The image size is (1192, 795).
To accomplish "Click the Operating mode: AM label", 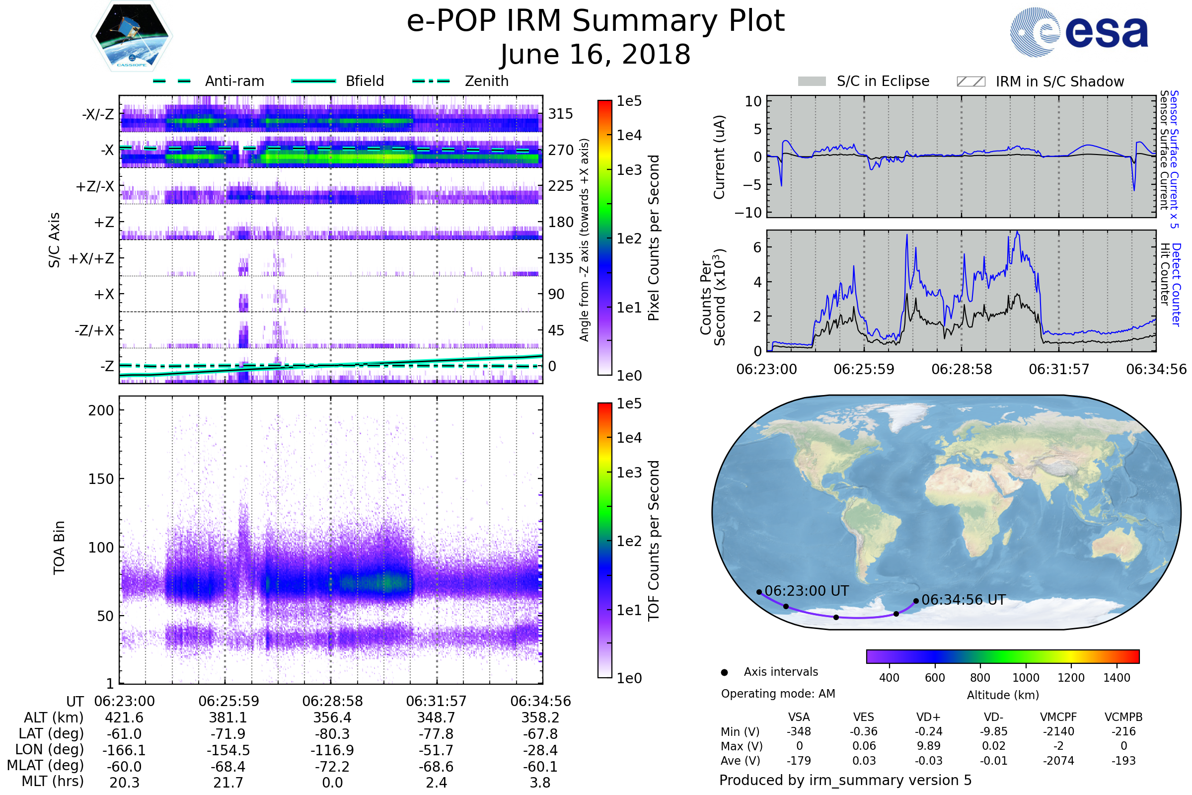I will tap(778, 694).
